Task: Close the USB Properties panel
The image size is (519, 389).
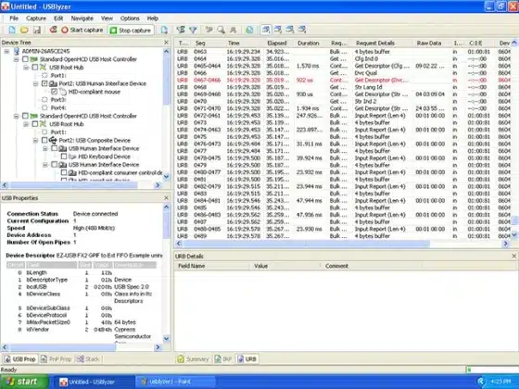Action: tap(166, 198)
